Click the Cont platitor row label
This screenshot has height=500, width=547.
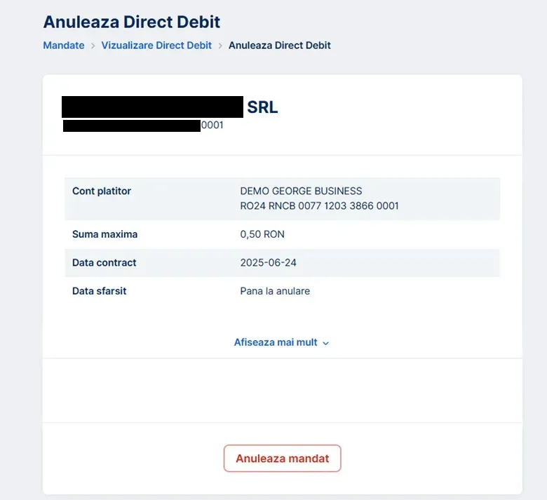(102, 191)
